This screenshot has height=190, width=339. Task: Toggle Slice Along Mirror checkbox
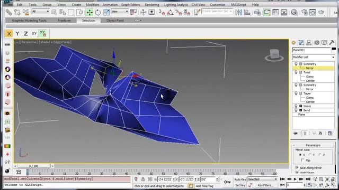click(x=297, y=168)
